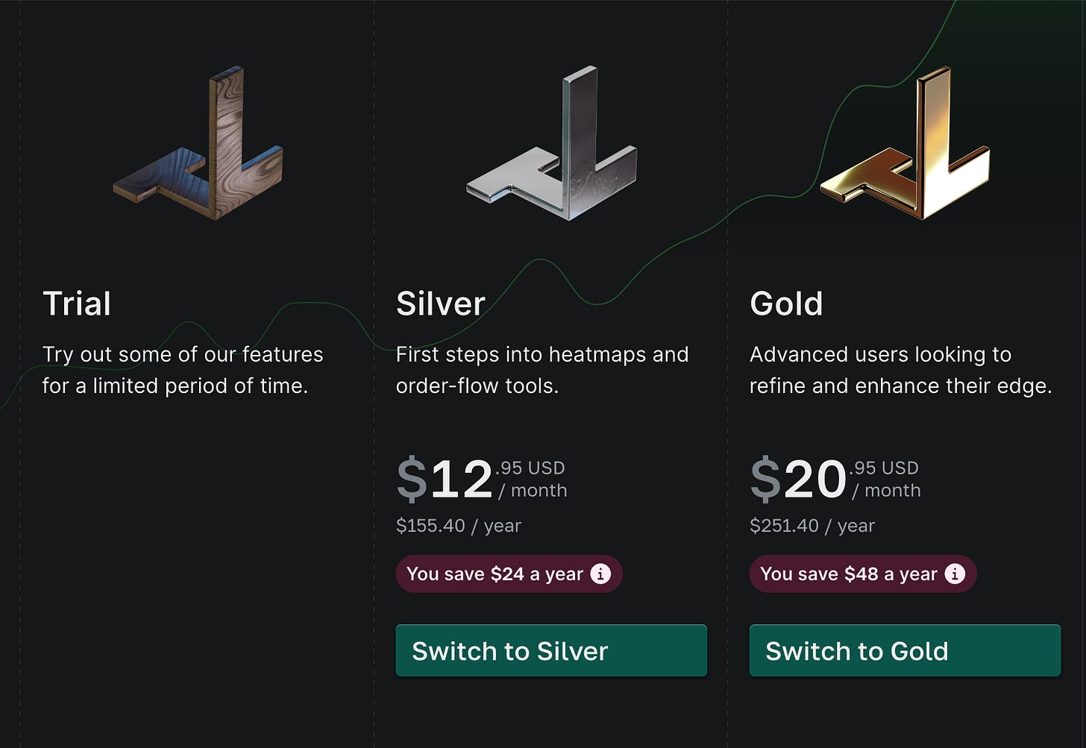Select the Silver tab heading
Viewport: 1086px width, 748px height.
440,303
